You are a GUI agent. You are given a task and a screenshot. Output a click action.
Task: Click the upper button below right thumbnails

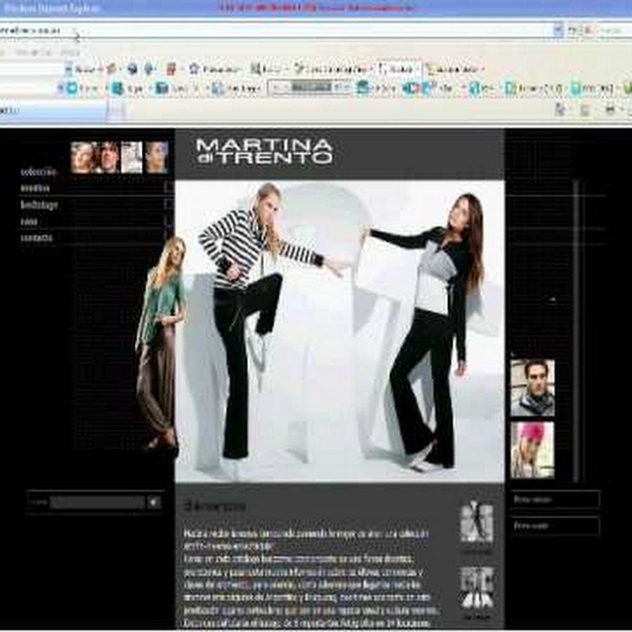(x=555, y=499)
